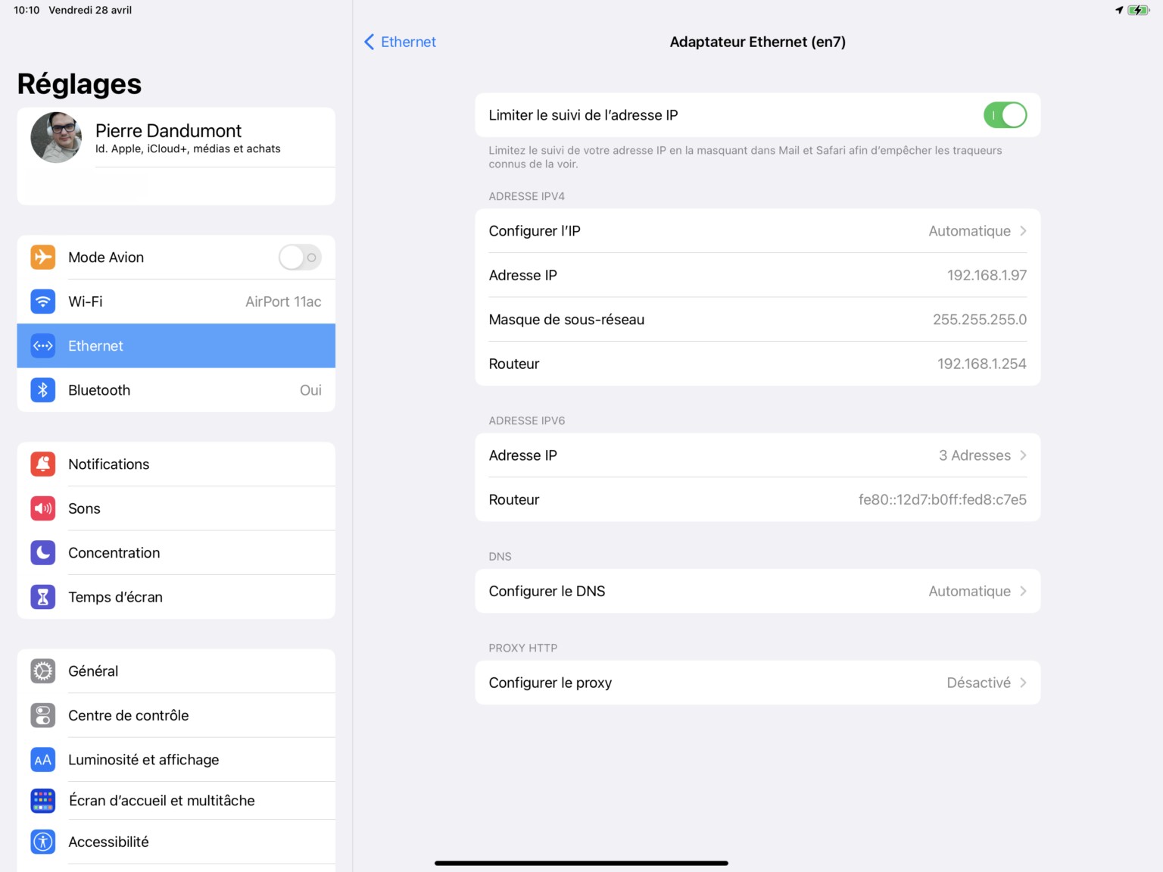Enable the Mode Avion switch
The width and height of the screenshot is (1163, 872).
[x=300, y=258]
